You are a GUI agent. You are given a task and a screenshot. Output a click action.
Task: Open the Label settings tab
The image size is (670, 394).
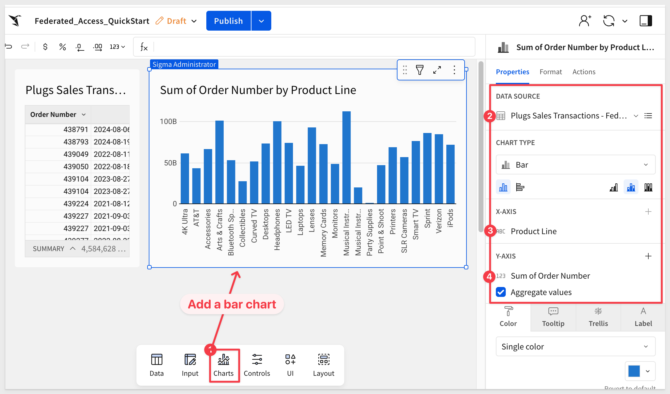click(x=643, y=317)
